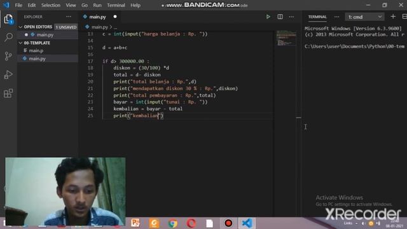Open Explorer panel more actions ellipsis
This screenshot has height=229, width=407.
(x=69, y=17)
